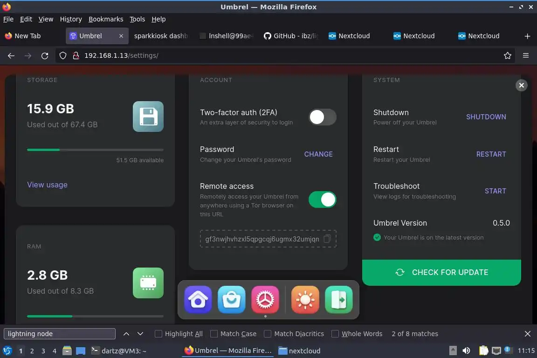Image resolution: width=537 pixels, height=358 pixels.
Task: Open the App Store dock icon
Action: pos(232,300)
